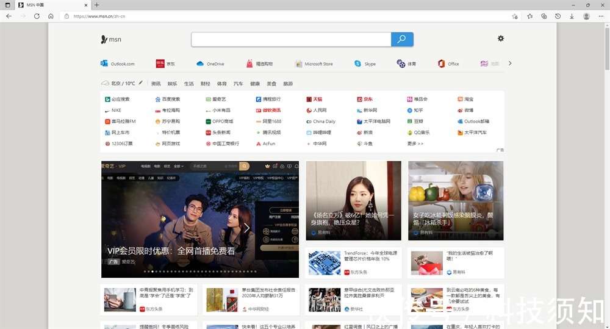Image resolution: width=610 pixels, height=329 pixels.
Task: Click the blue search magnifier button
Action: pos(402,39)
